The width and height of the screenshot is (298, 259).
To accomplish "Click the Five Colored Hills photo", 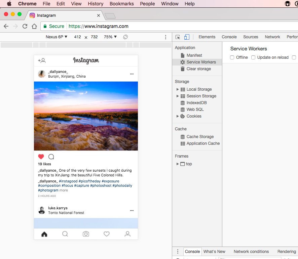I will coord(86,116).
